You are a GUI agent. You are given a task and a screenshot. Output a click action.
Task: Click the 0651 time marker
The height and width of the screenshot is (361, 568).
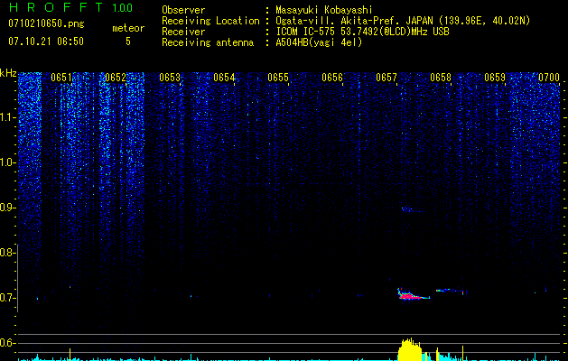(x=61, y=78)
